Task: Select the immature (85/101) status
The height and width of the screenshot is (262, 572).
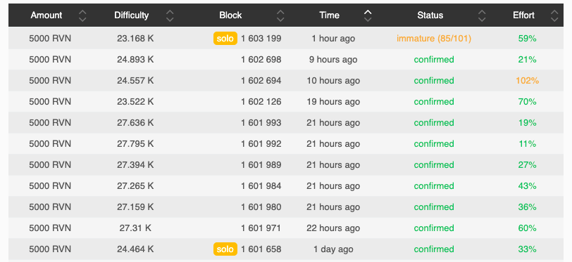Action: 434,38
